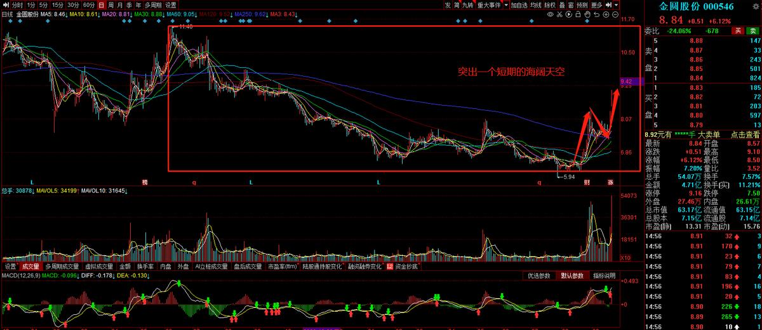The height and width of the screenshot is (330, 762).
Task: Click the eye visibility icon
Action: pyautogui.click(x=550, y=15)
